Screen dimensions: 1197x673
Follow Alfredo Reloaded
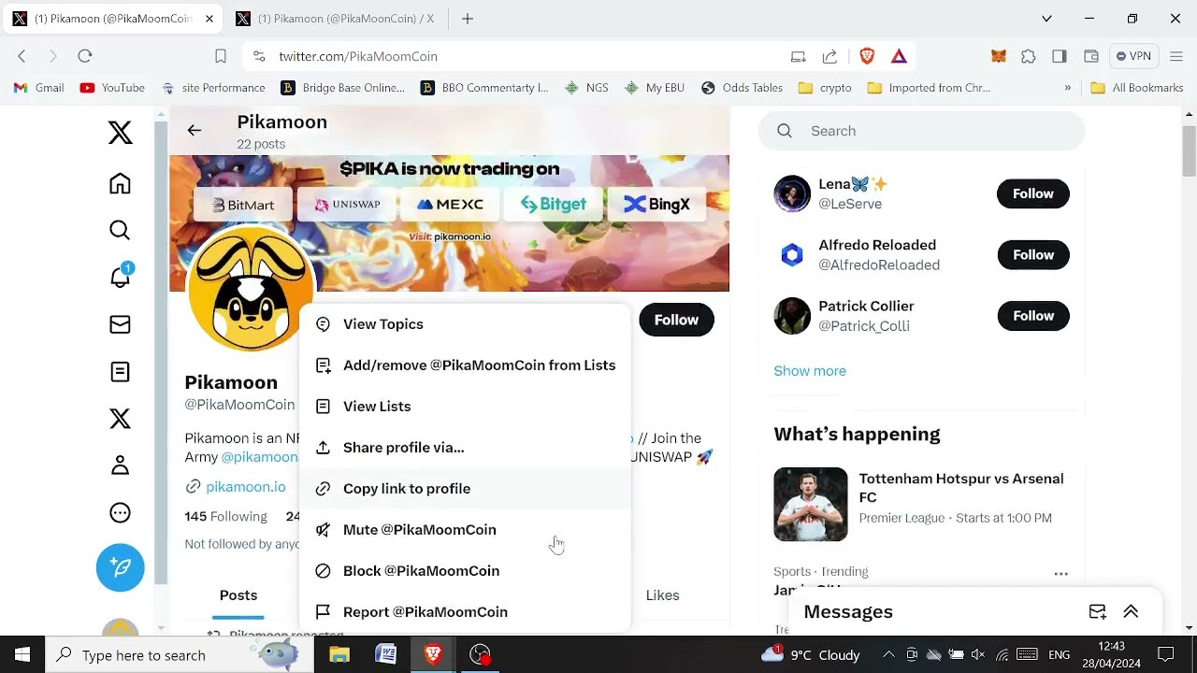click(1033, 255)
